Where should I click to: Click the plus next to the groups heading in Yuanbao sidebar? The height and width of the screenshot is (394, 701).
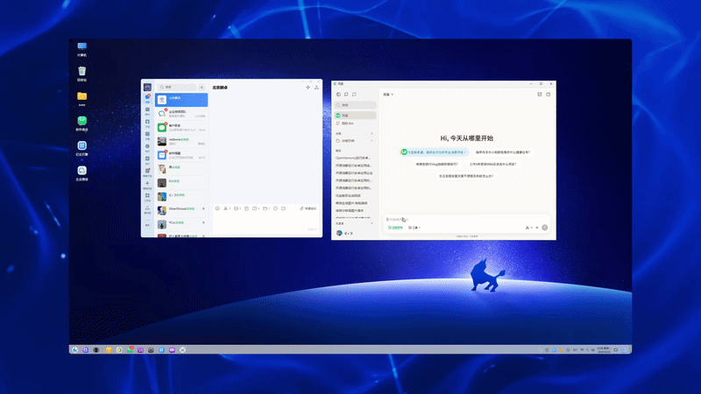point(372,133)
